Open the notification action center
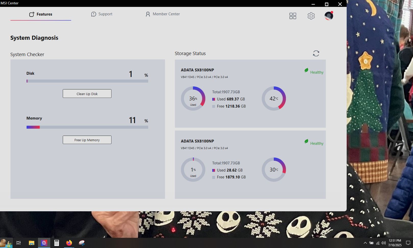 tap(408, 243)
